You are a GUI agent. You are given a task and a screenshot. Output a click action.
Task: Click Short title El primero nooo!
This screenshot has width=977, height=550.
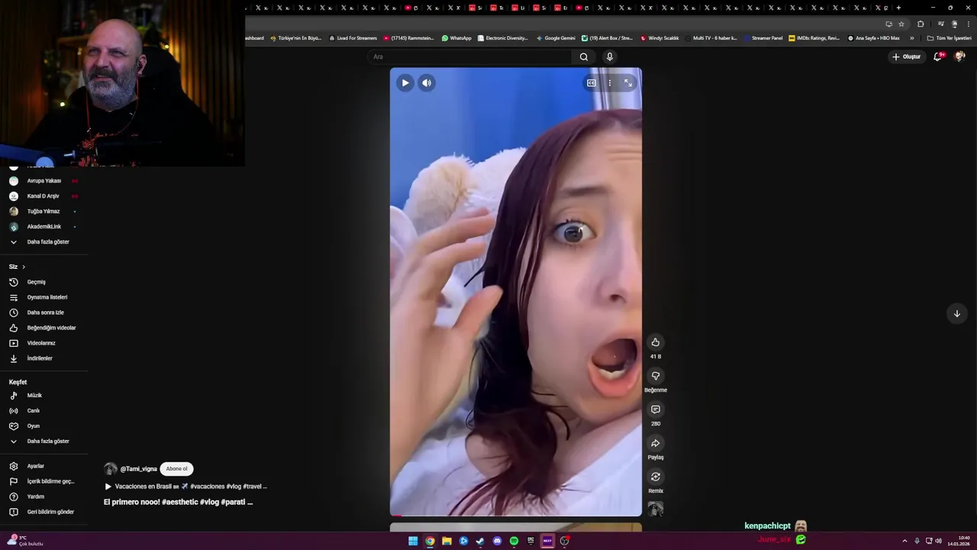point(178,502)
